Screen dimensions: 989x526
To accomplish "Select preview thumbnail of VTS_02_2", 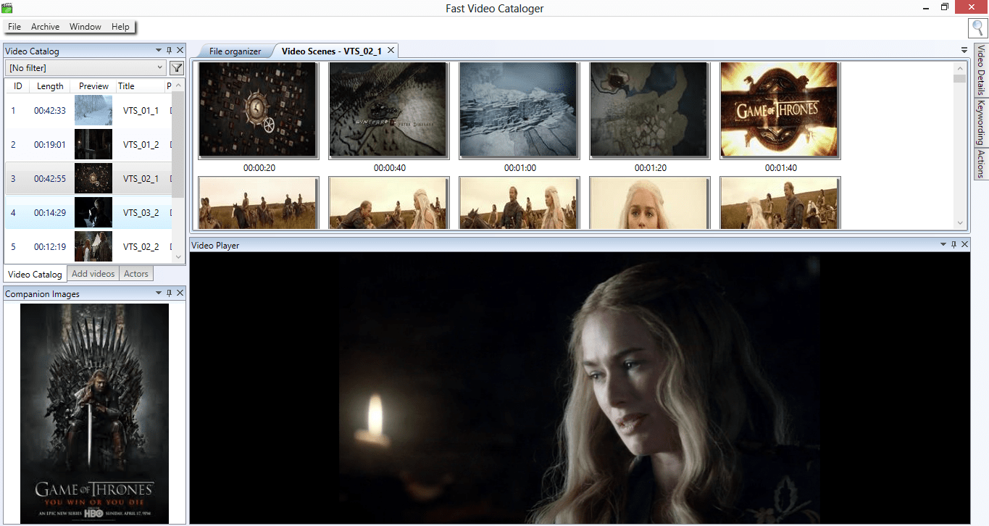I will coord(93,246).
